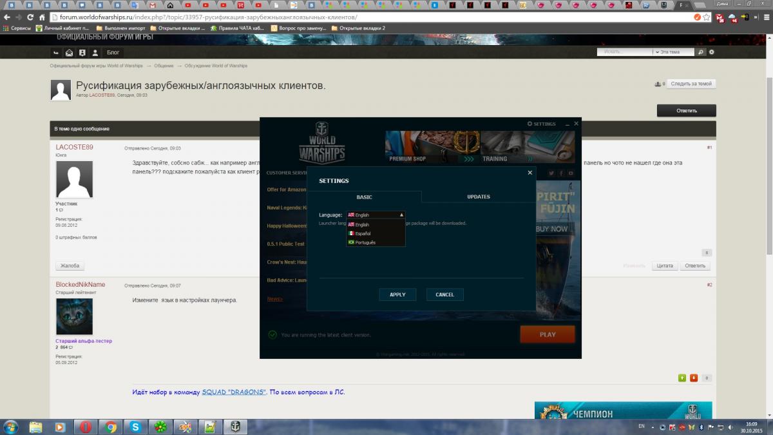The height and width of the screenshot is (435, 773).
Task: Click the forum search input field
Action: [624, 52]
